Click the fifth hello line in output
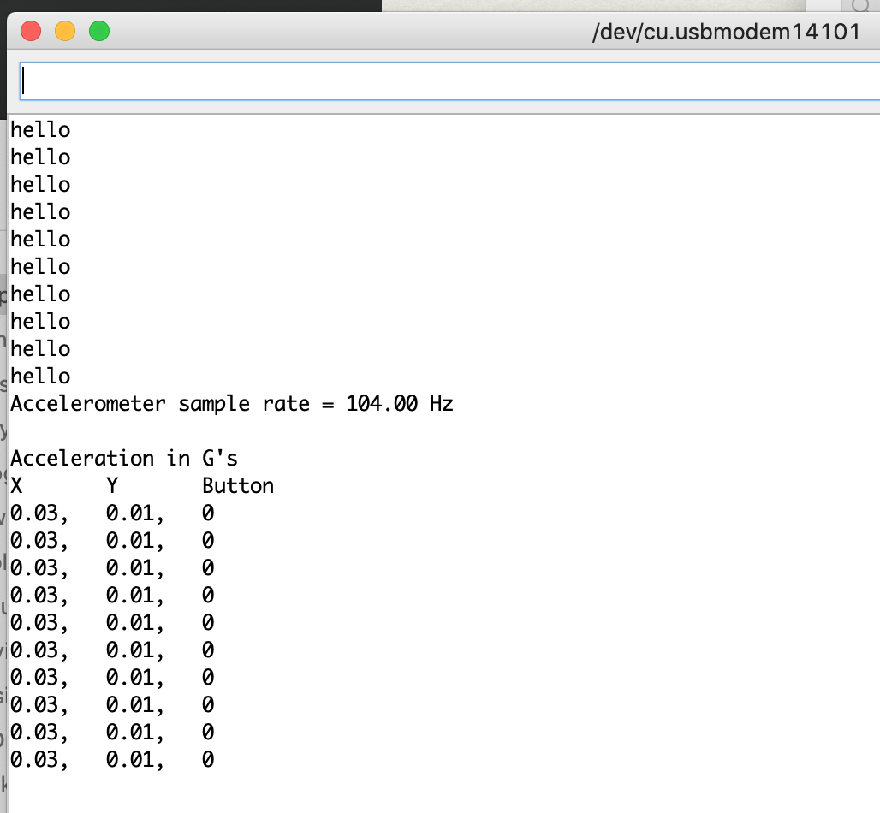Viewport: 880px width, 813px height. (39, 239)
